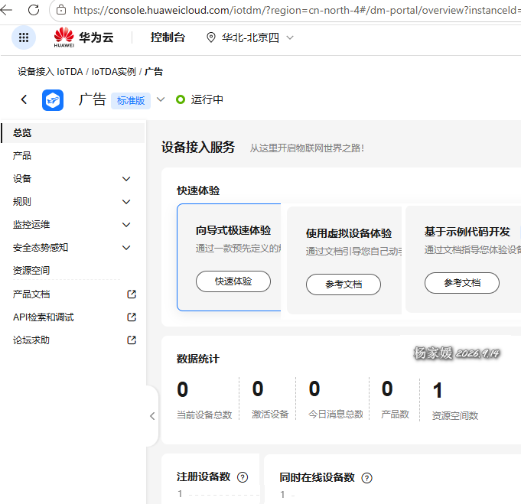Click 参考文档 under 使用虚拟设备体验

click(x=344, y=285)
